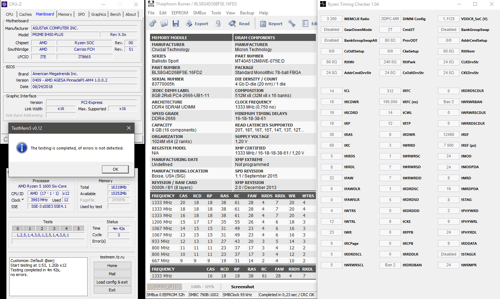The width and height of the screenshot is (500, 299).
Task: Click the padlock icon in Thaiphoon toolbar
Action: pos(218,24)
